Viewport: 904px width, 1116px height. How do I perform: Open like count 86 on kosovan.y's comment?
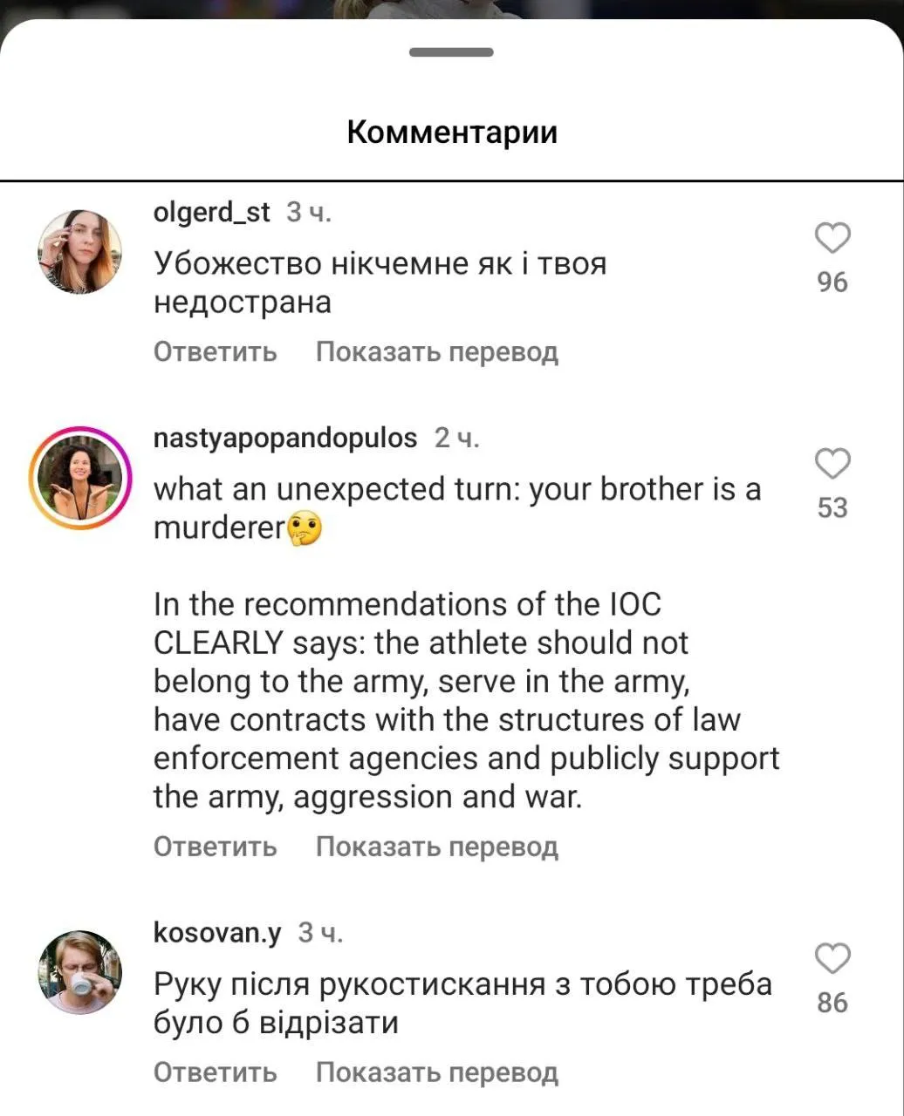832,1003
